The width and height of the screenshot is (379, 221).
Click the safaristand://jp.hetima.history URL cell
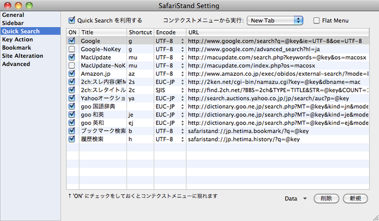click(278, 139)
